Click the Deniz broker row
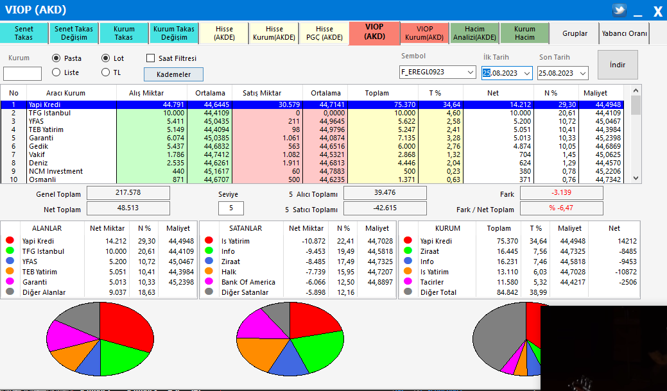 click(312, 163)
